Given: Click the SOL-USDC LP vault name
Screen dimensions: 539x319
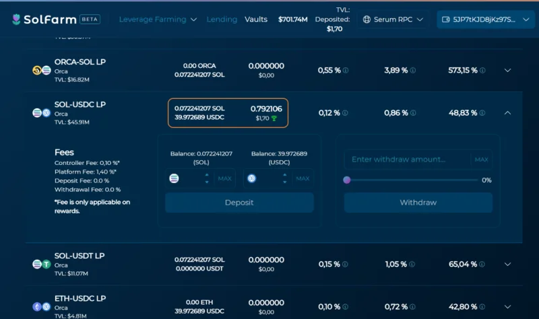Looking at the screenshot, I should point(80,104).
